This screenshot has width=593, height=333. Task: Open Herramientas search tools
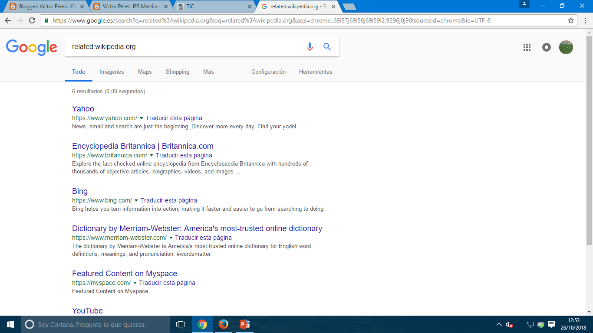pos(316,72)
